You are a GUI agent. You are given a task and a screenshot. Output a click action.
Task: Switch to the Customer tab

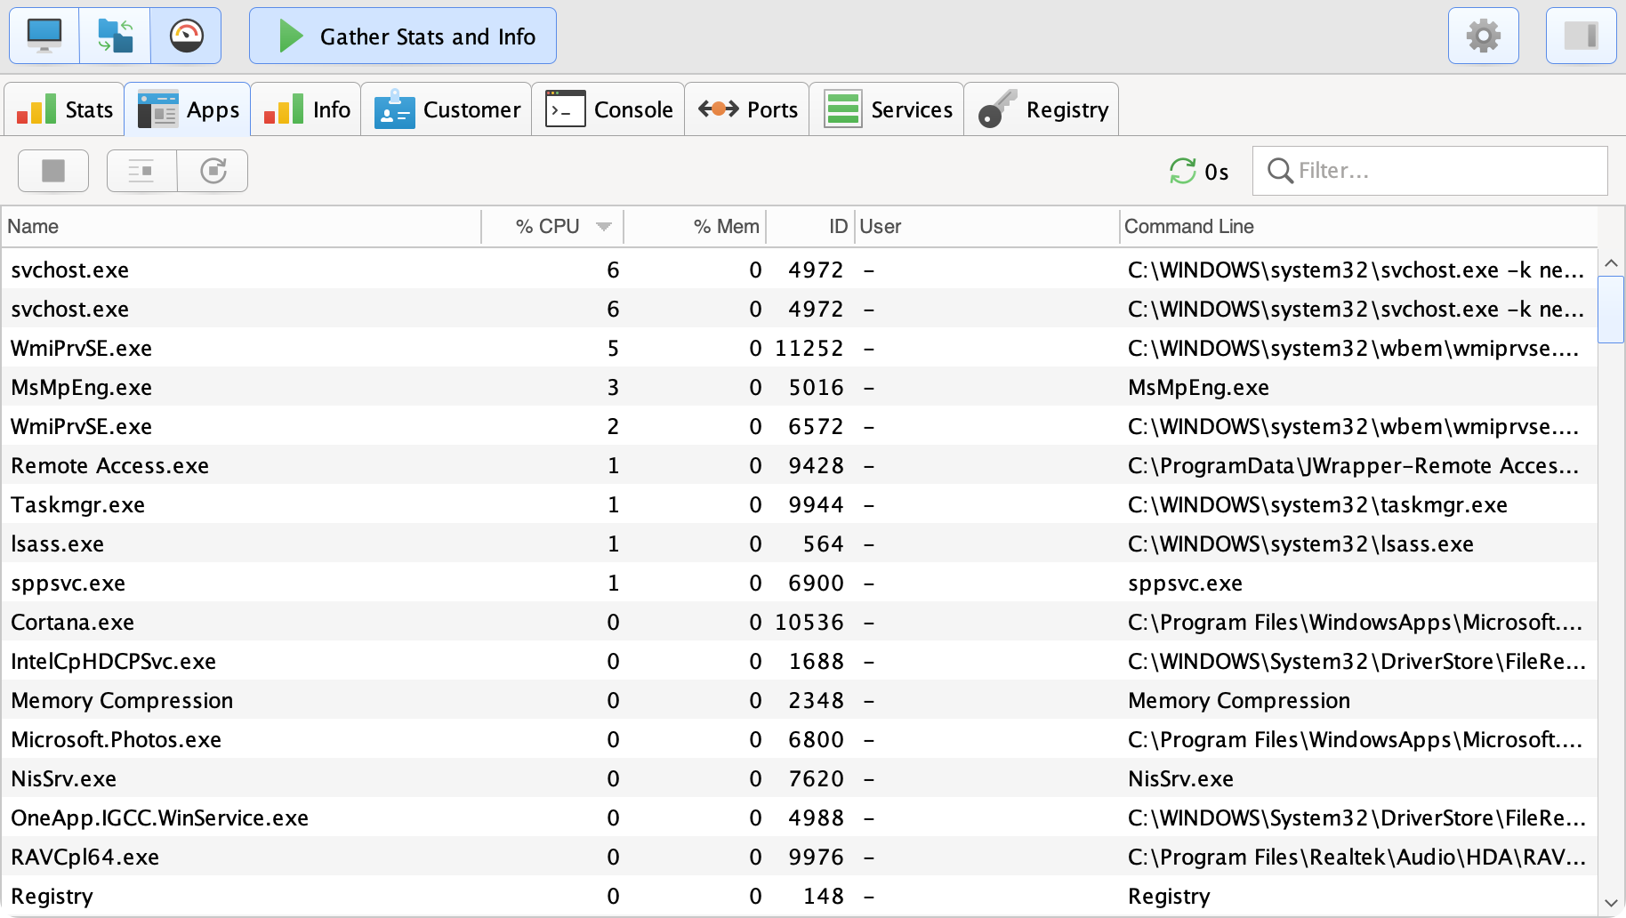pyautogui.click(x=447, y=109)
